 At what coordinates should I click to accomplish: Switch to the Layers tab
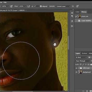click(x=78, y=53)
